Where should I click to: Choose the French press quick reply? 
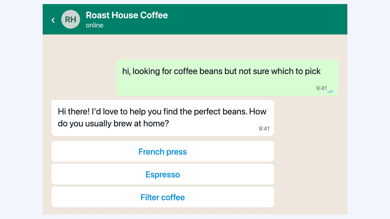163,151
